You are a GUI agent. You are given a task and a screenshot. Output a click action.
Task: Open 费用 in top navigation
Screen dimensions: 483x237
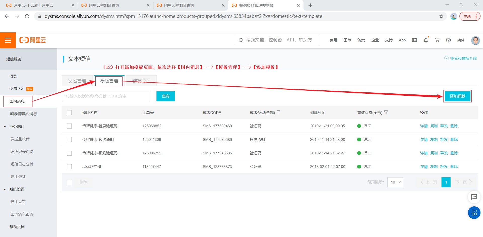pos(333,40)
